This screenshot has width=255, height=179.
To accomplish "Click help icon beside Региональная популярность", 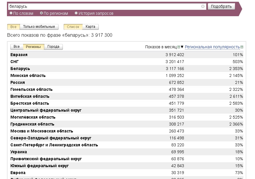I will coord(242,47).
